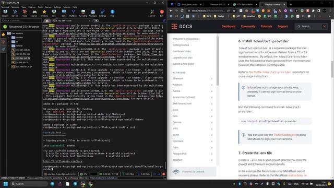Click Chrome's back navigation arrow
This screenshot has height=188, width=334.
pyautogui.click(x=171, y=10)
